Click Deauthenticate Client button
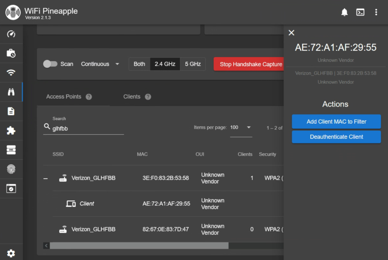 (336, 137)
